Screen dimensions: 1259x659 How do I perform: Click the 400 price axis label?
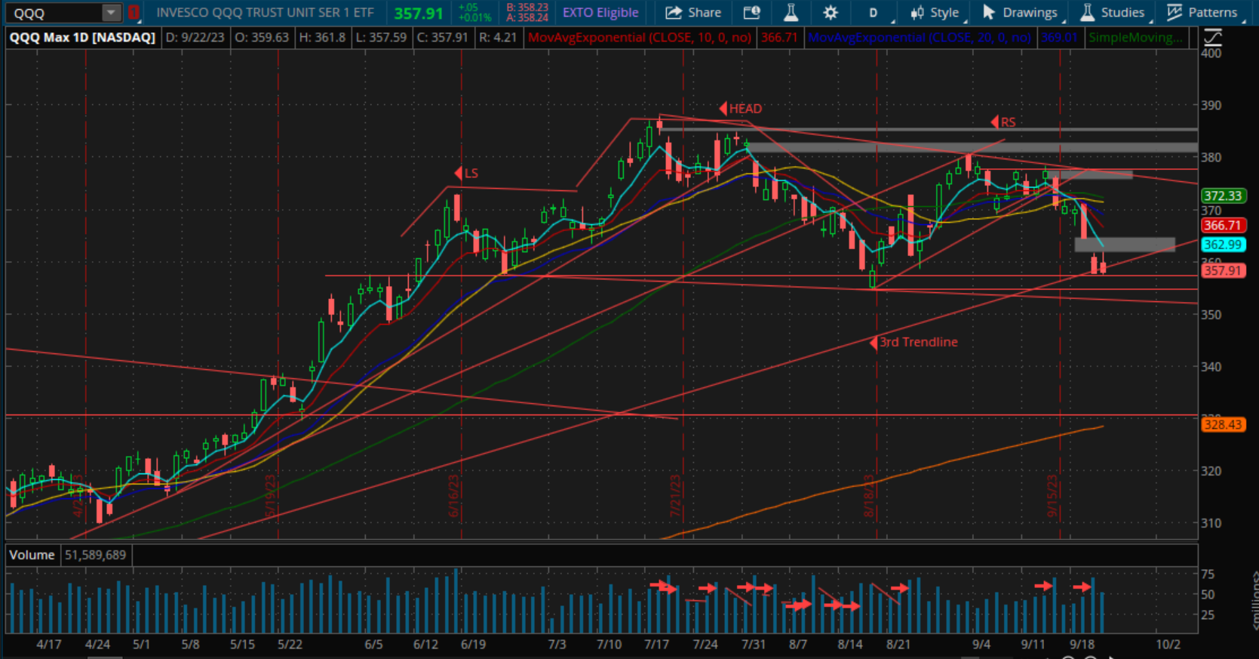click(x=1211, y=53)
